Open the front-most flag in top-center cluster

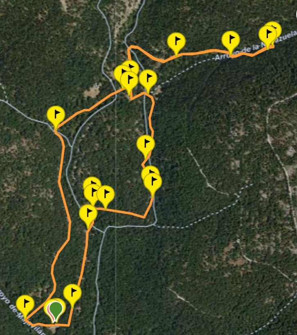click(129, 81)
